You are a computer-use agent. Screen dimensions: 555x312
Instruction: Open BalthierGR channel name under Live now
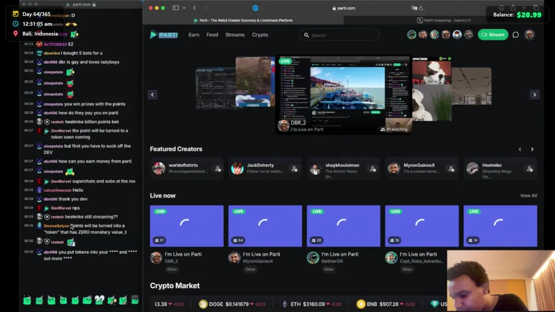click(332, 261)
